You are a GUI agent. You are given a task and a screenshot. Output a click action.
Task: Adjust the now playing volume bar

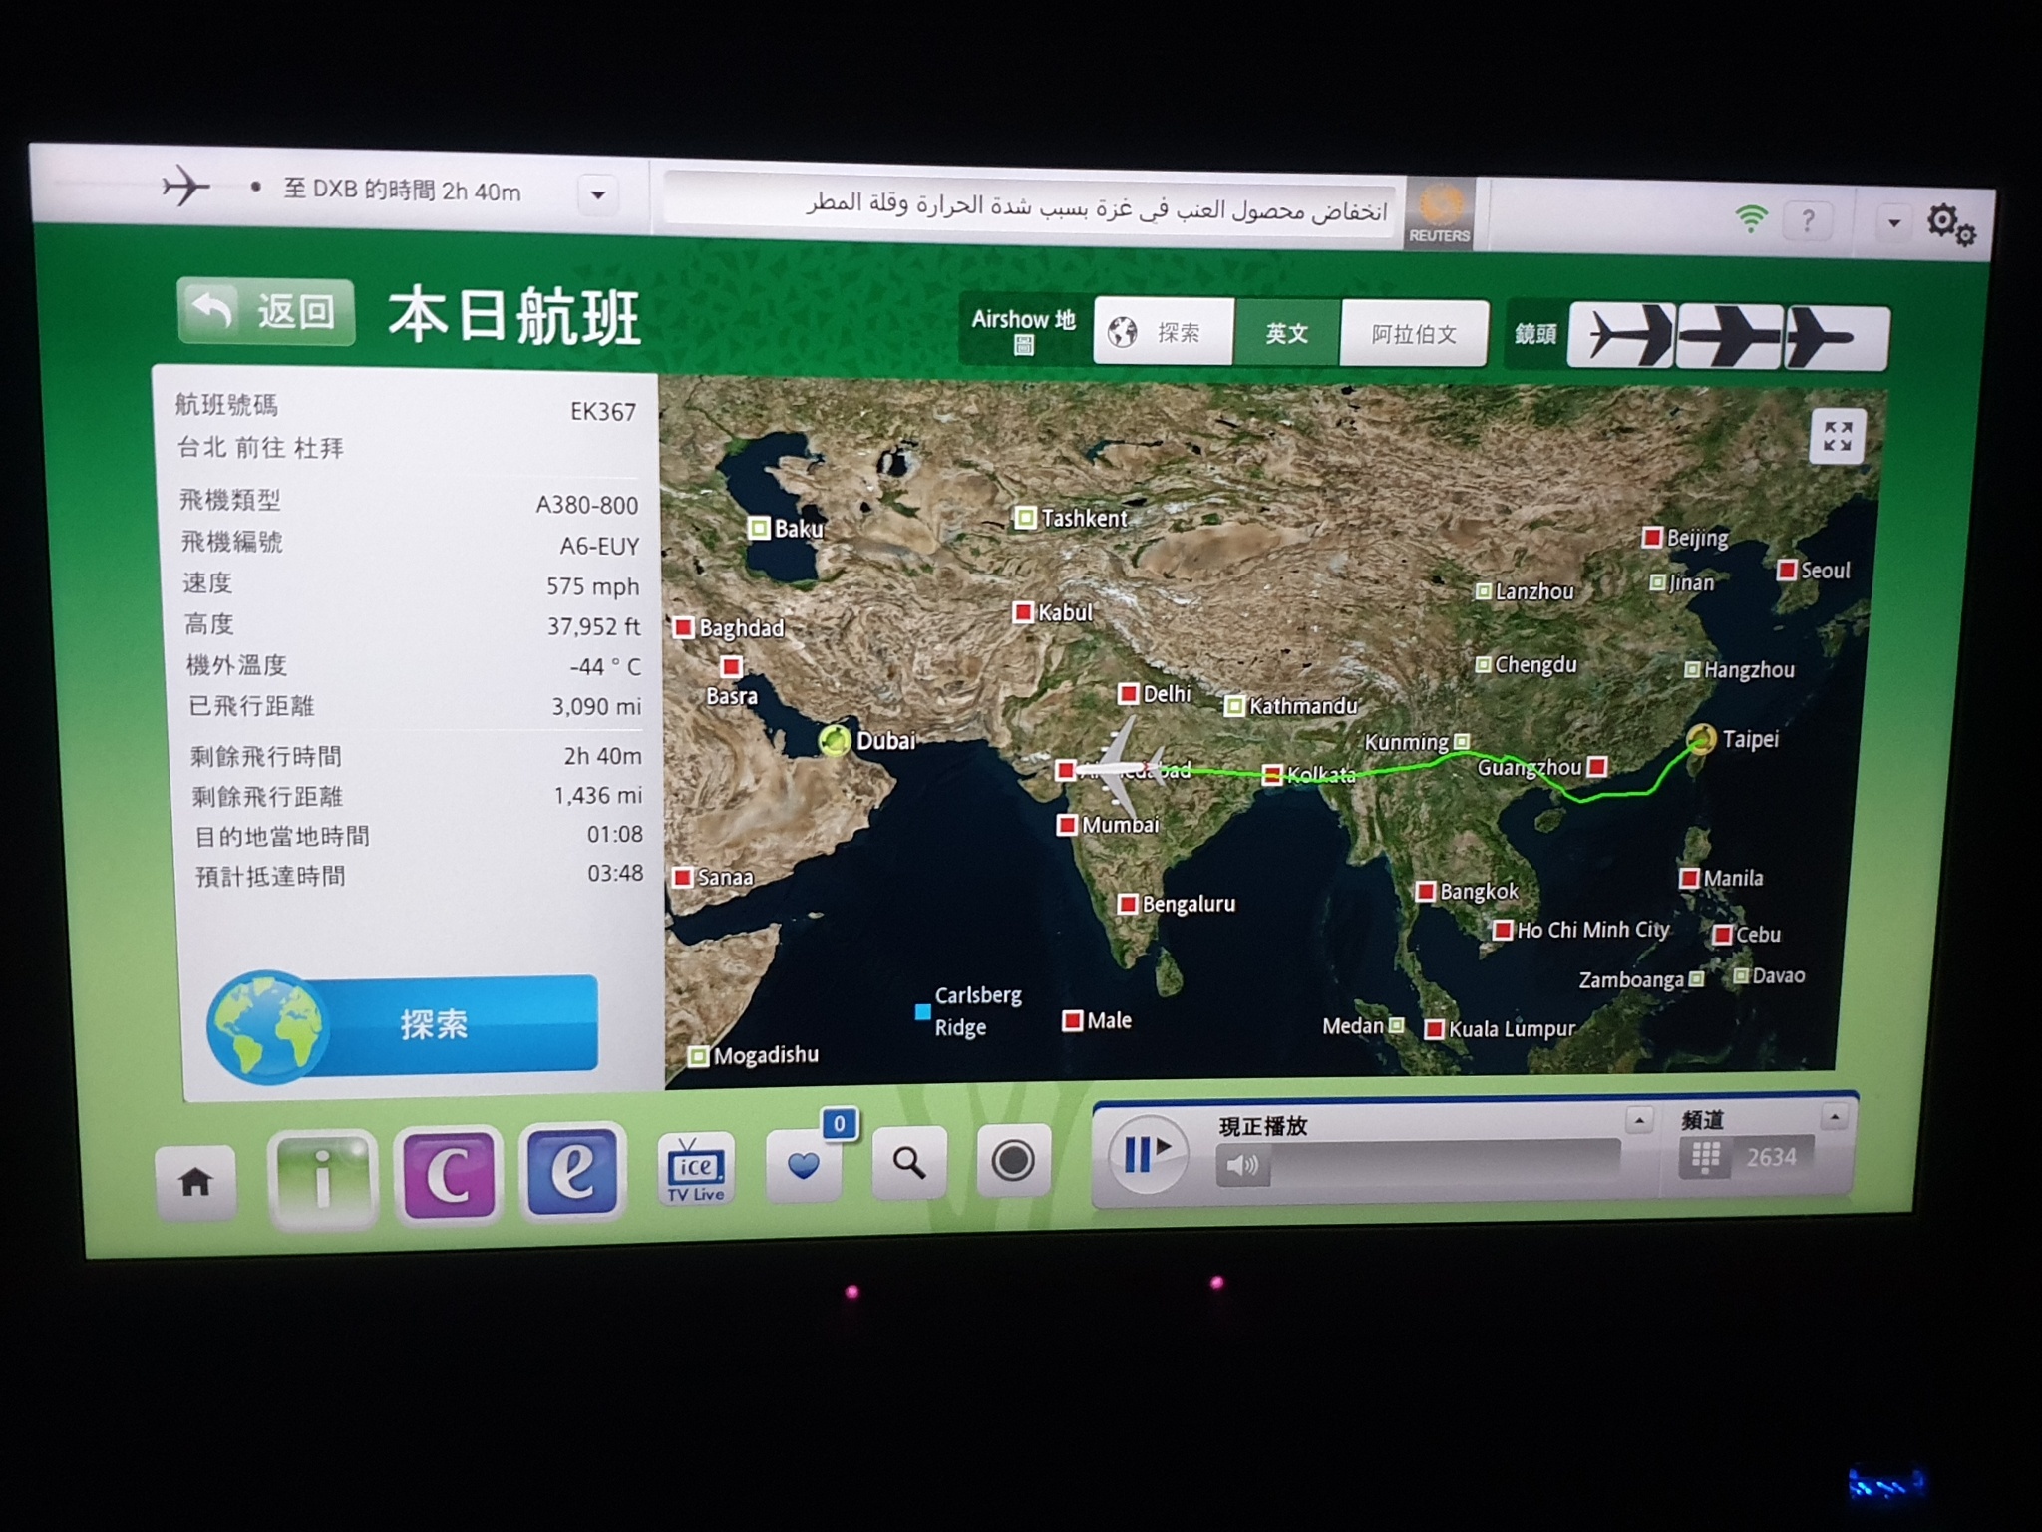coord(1445,1163)
